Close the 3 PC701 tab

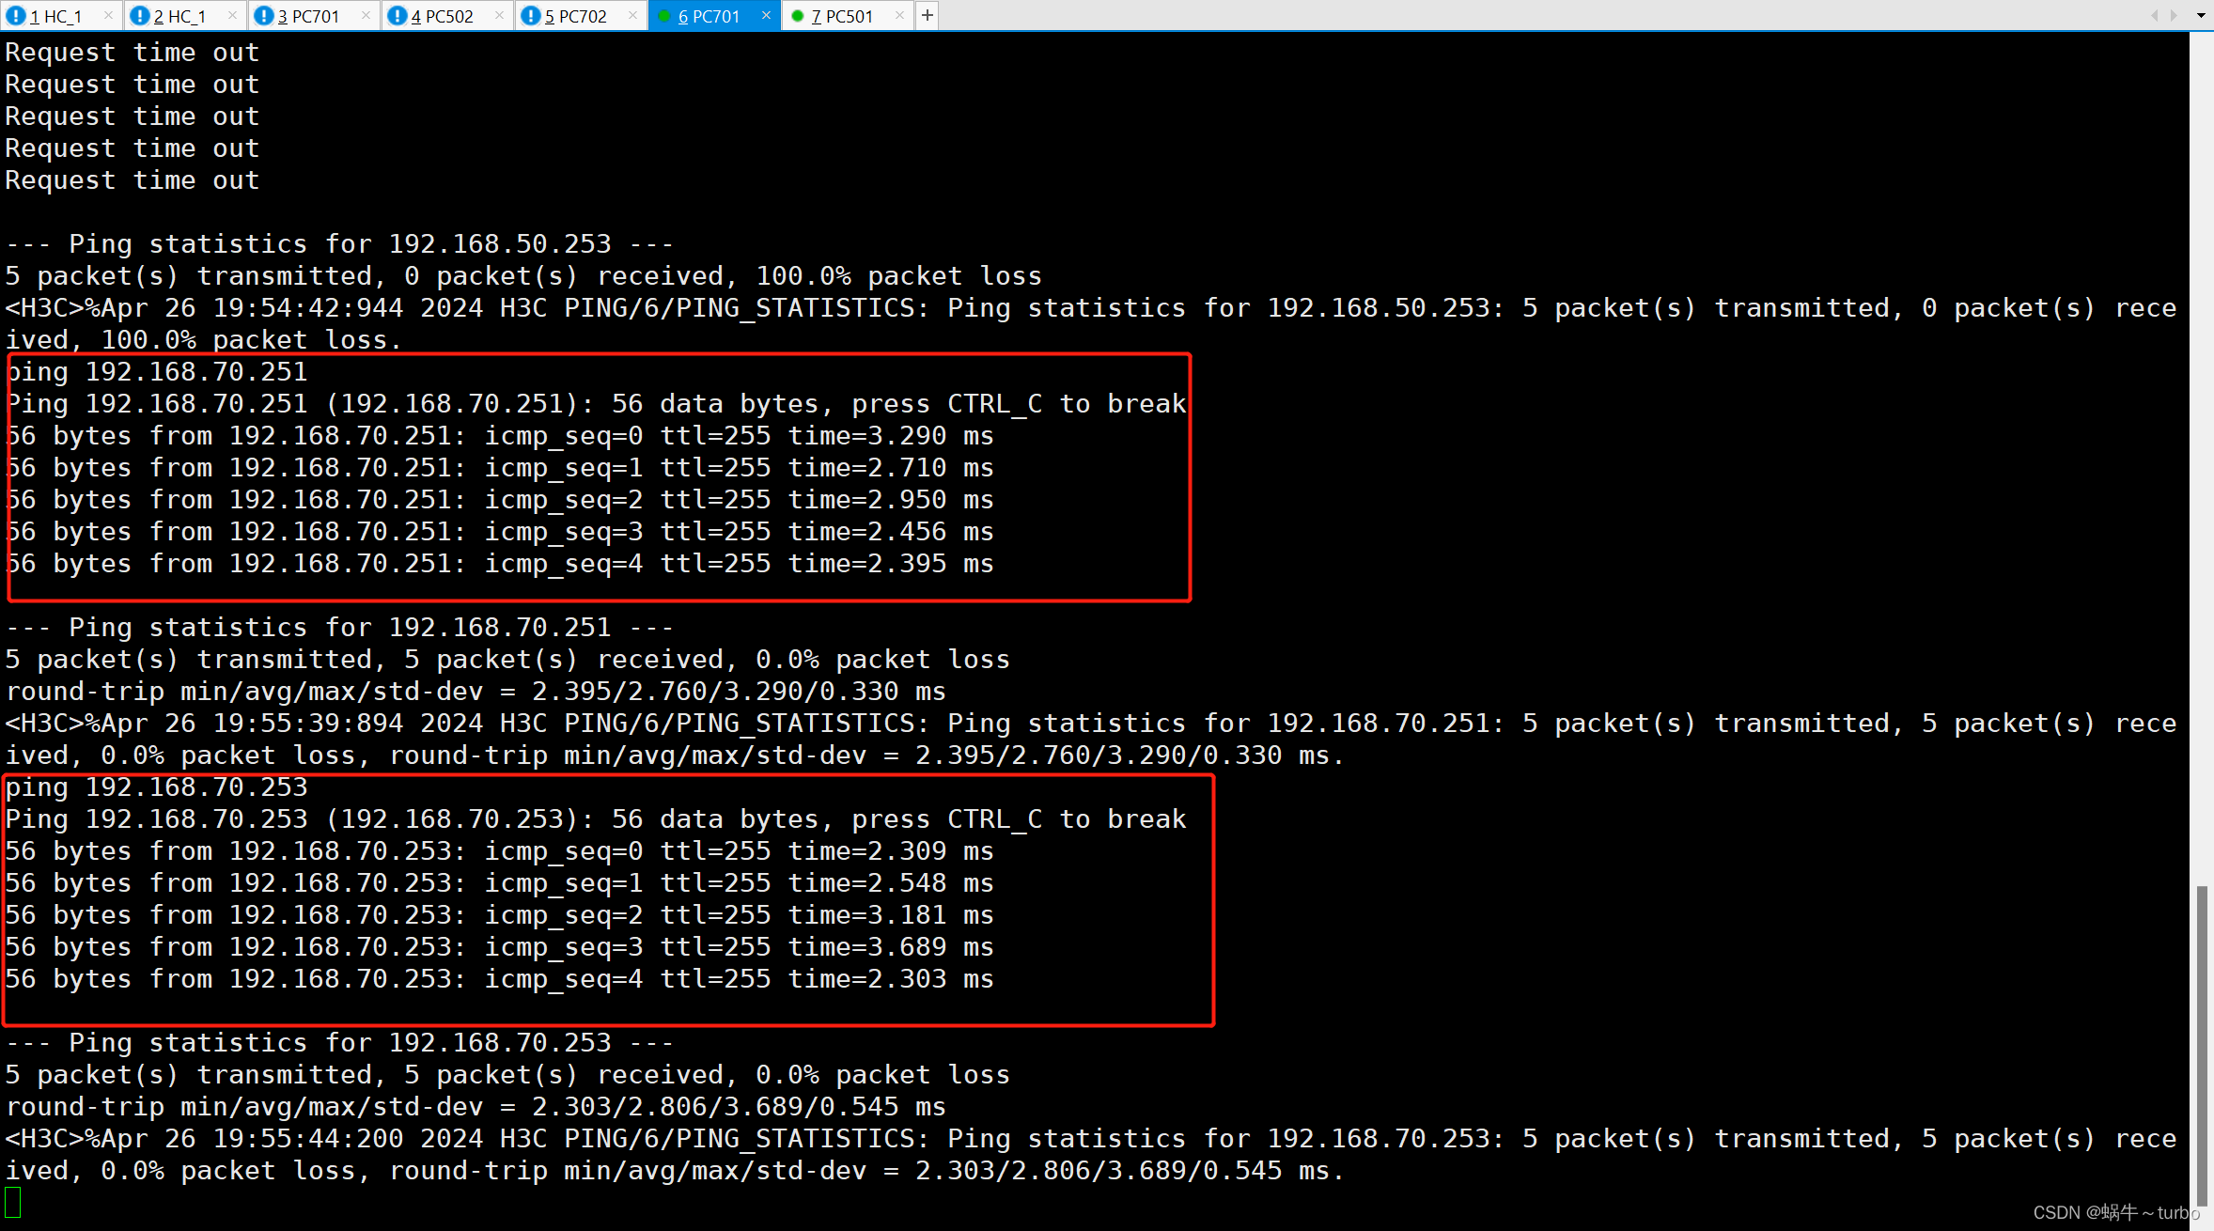[x=366, y=16]
